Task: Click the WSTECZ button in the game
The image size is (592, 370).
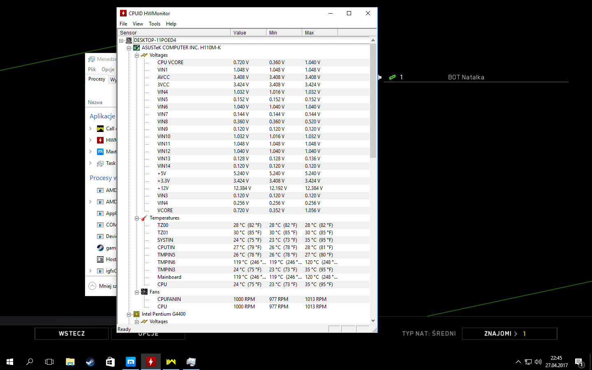Action: [x=72, y=333]
